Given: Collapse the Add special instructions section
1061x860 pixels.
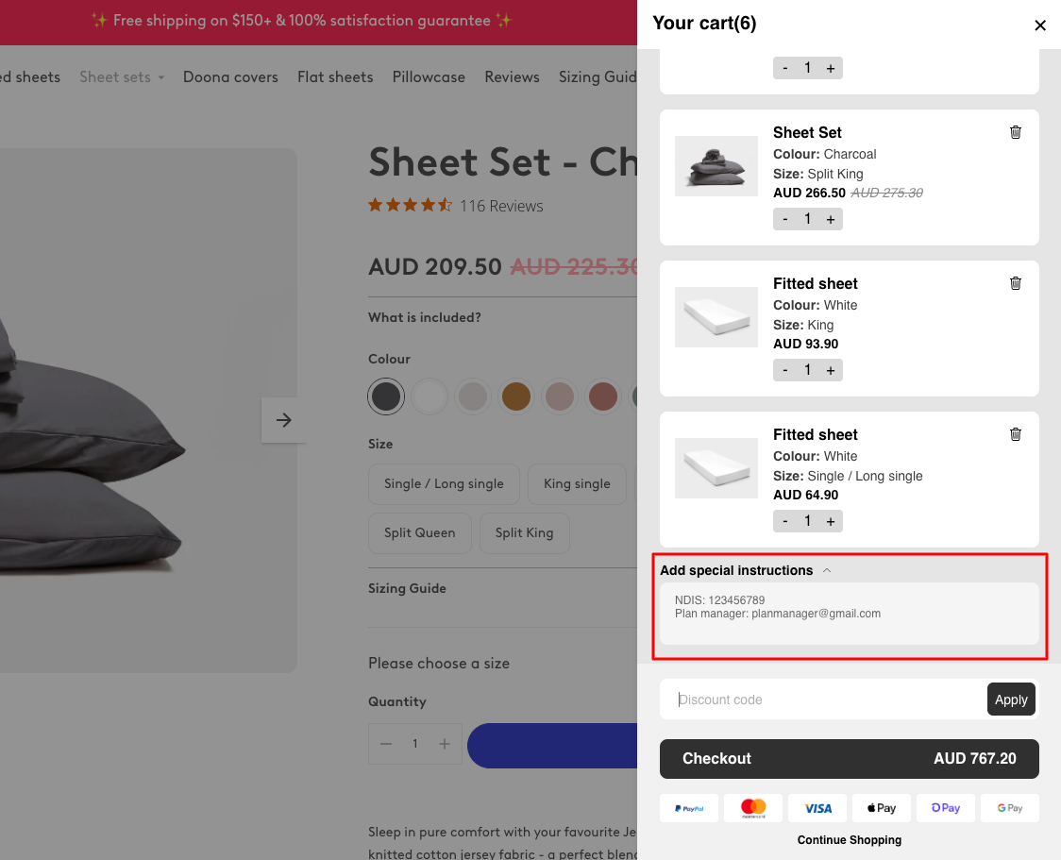Looking at the screenshot, I should click(826, 570).
